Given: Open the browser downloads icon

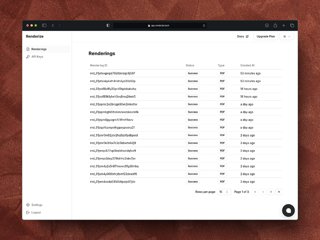Looking at the screenshot, I should coord(267,26).
